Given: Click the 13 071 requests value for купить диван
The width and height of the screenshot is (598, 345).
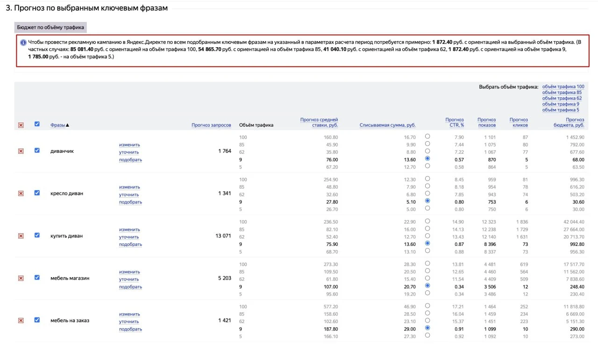Looking at the screenshot, I should (223, 236).
